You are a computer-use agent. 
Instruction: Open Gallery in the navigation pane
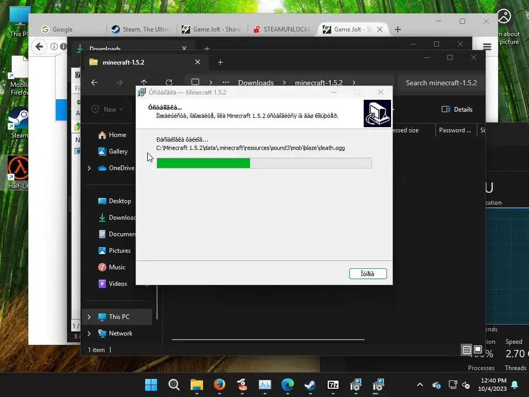tap(113, 151)
